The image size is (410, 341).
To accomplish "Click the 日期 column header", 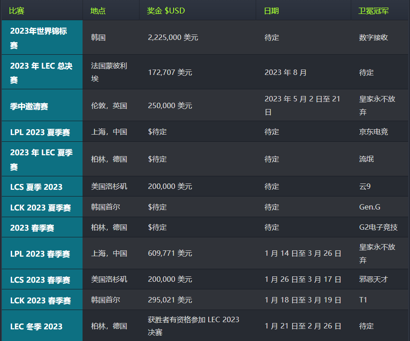I will [271, 11].
